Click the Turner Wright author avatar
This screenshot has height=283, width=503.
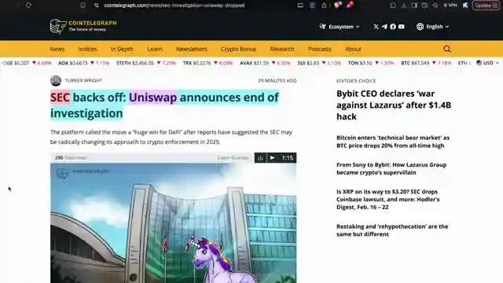(56, 80)
